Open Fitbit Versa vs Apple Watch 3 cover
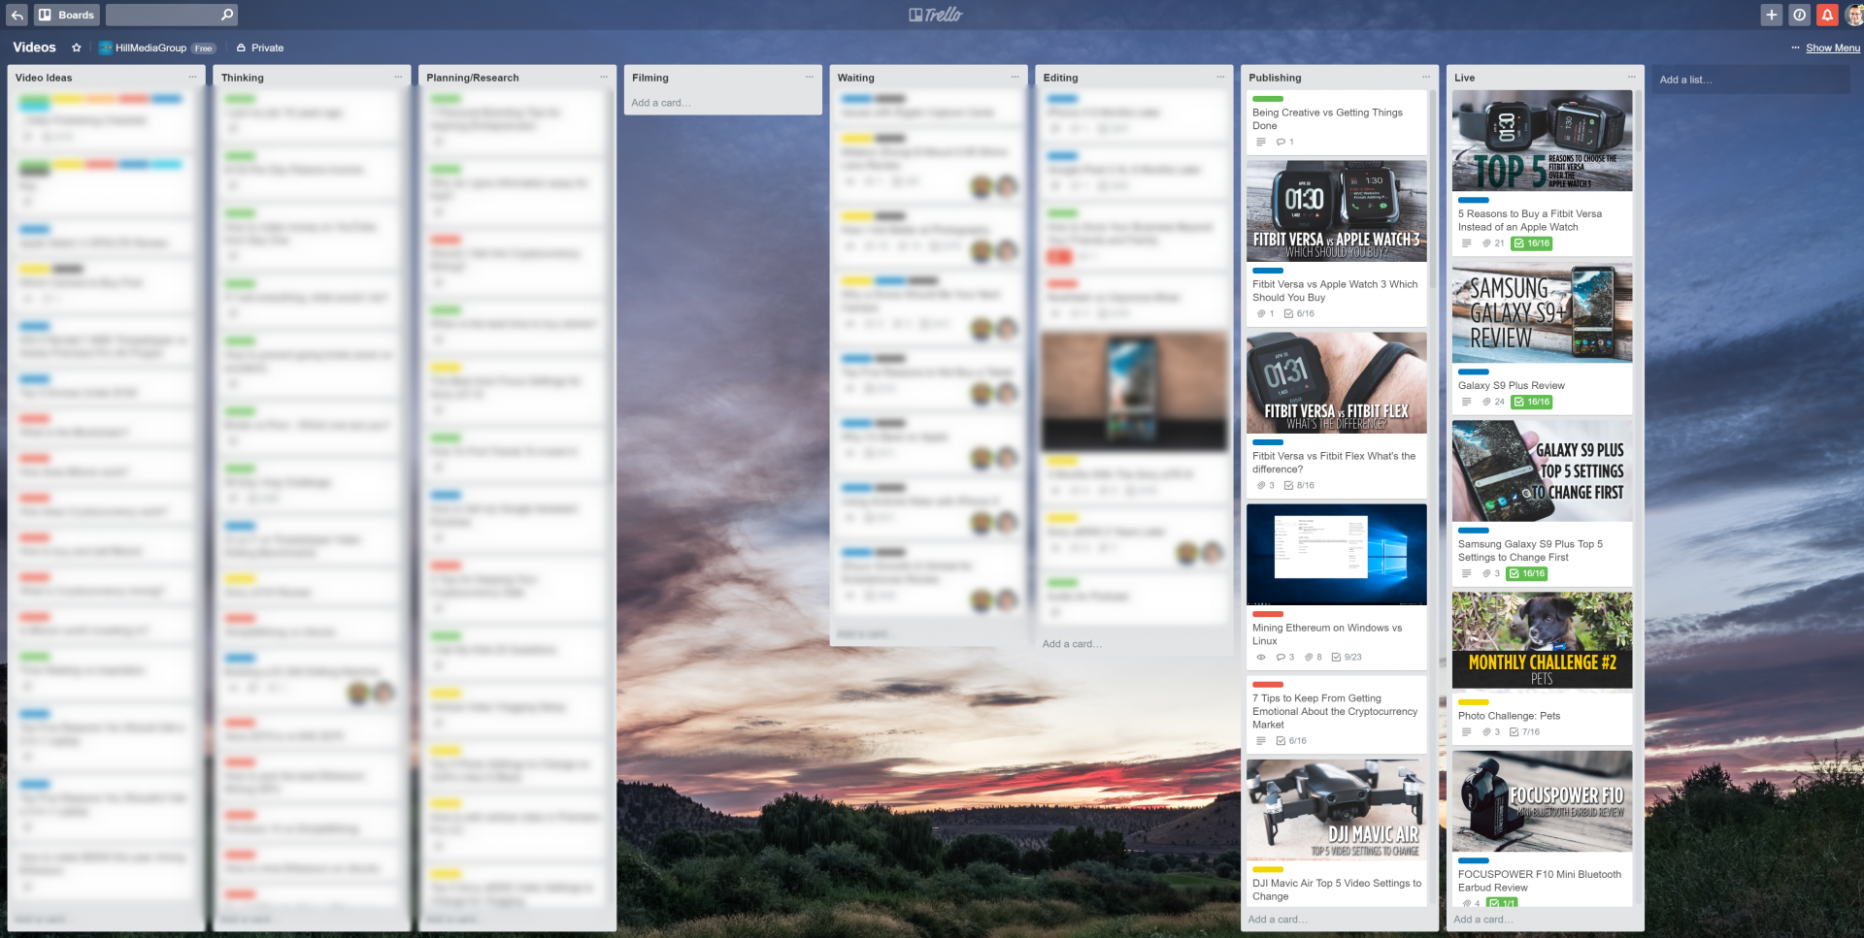 tap(1337, 210)
